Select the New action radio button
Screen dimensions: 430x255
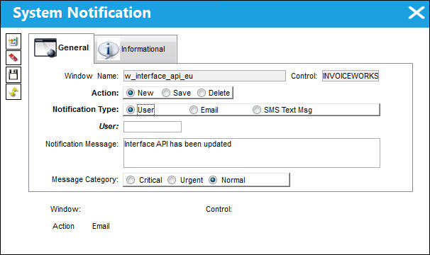131,93
